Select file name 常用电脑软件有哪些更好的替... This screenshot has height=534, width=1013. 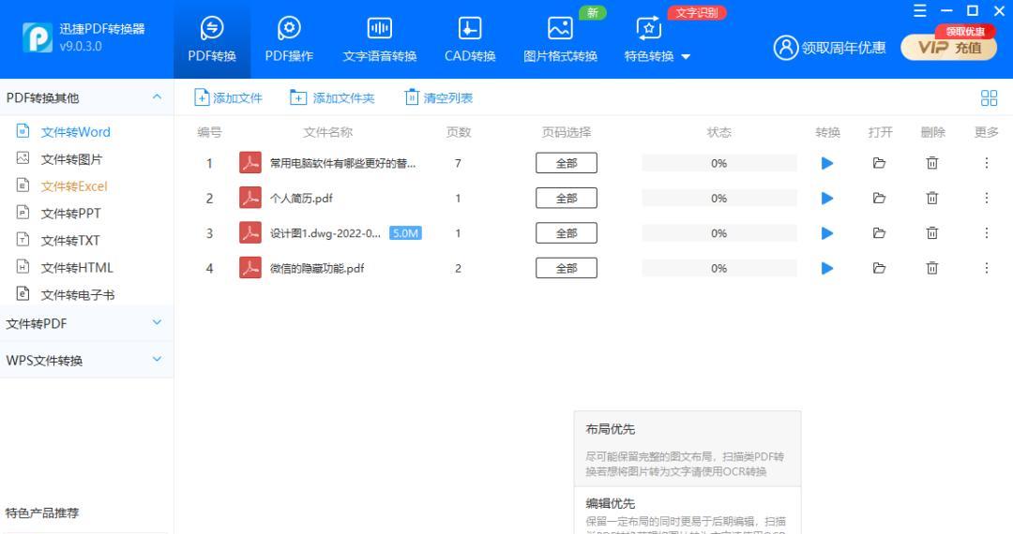coord(342,163)
